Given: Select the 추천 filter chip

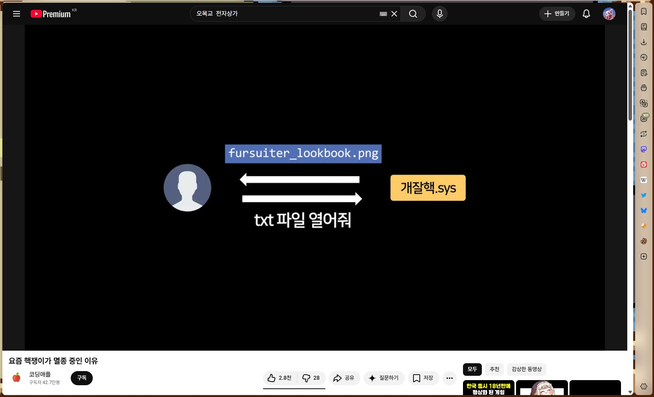Looking at the screenshot, I should [494, 369].
